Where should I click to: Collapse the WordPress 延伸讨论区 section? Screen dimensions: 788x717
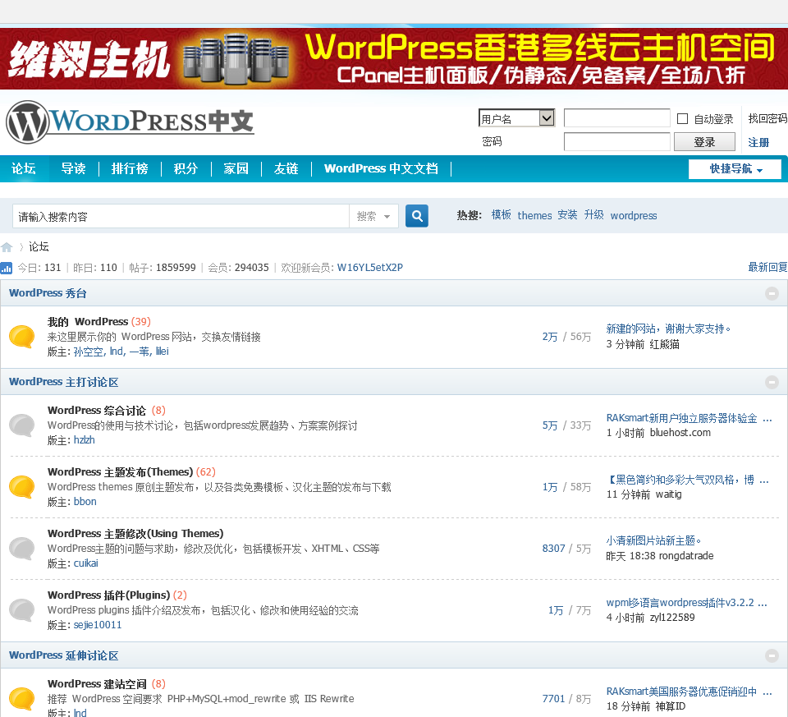pos(772,655)
